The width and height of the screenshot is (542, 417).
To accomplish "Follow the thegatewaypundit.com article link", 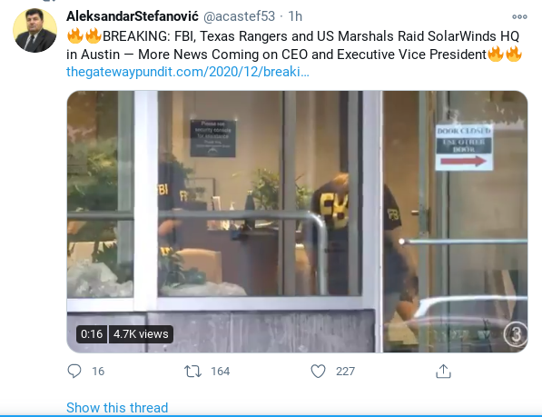I will (x=188, y=72).
